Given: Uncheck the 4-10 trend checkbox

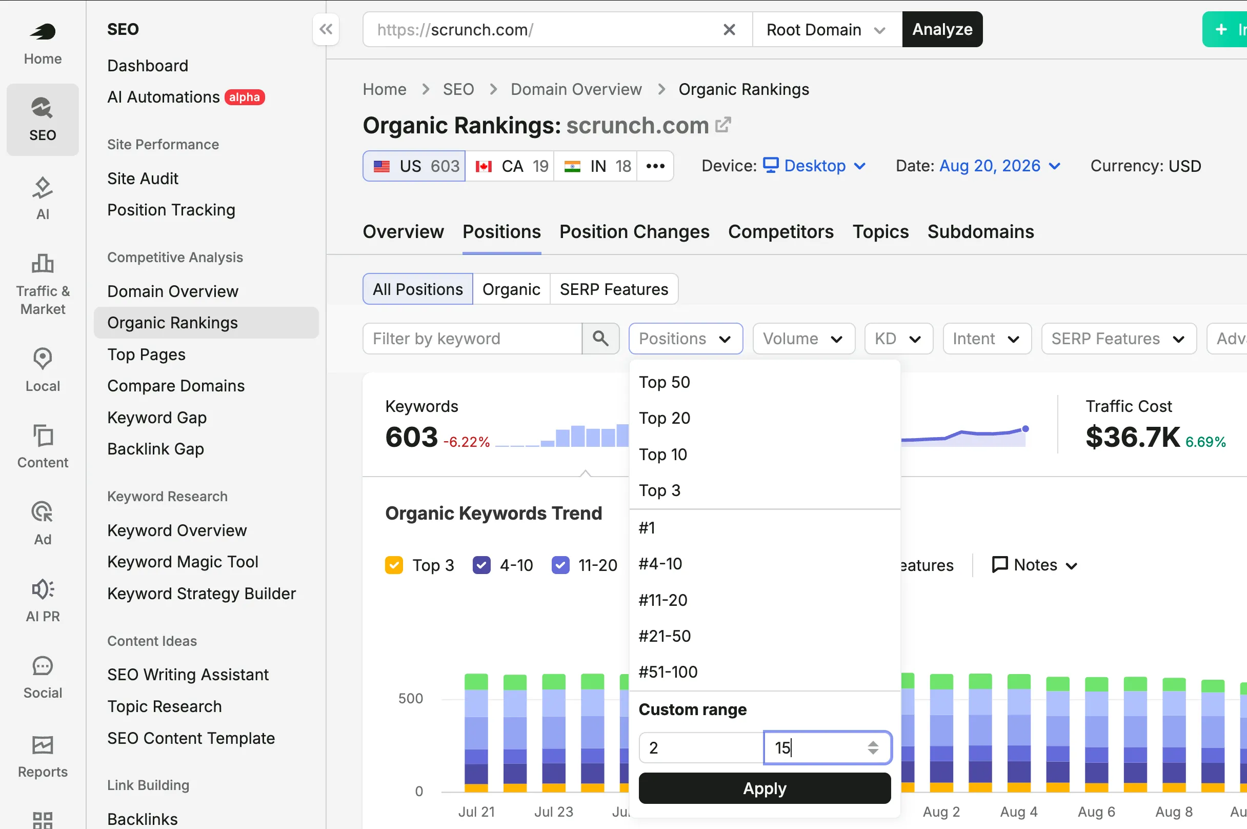Looking at the screenshot, I should point(481,565).
